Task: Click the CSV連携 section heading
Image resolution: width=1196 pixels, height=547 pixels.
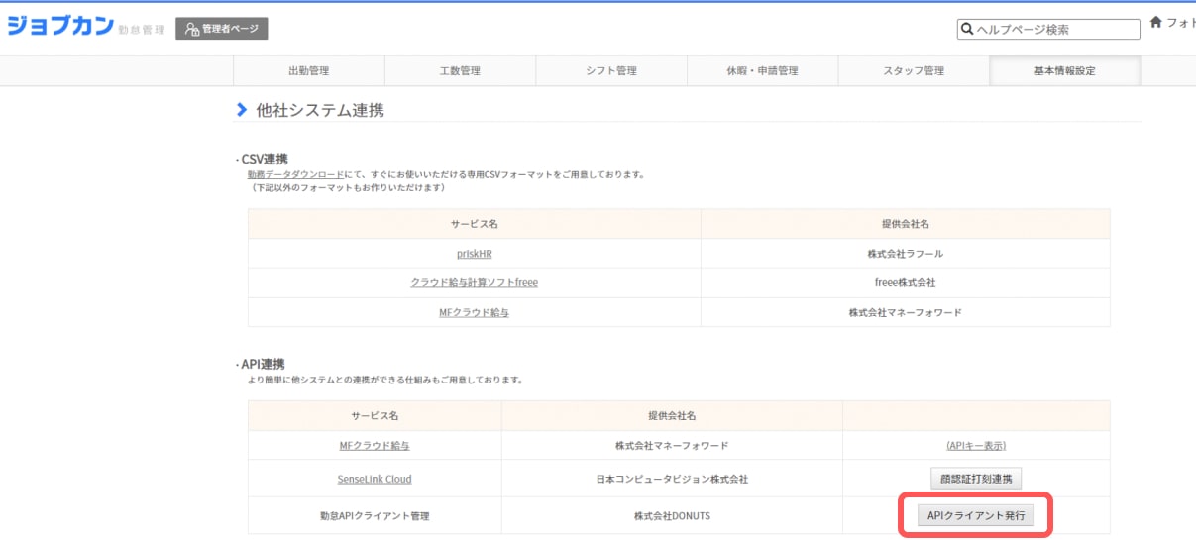Action: click(x=265, y=159)
